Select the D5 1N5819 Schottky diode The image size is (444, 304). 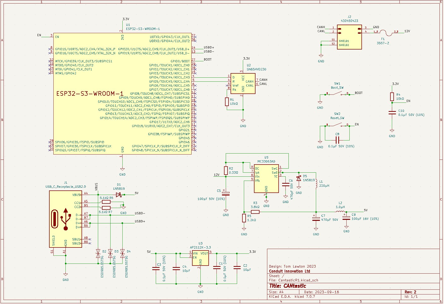point(299,178)
